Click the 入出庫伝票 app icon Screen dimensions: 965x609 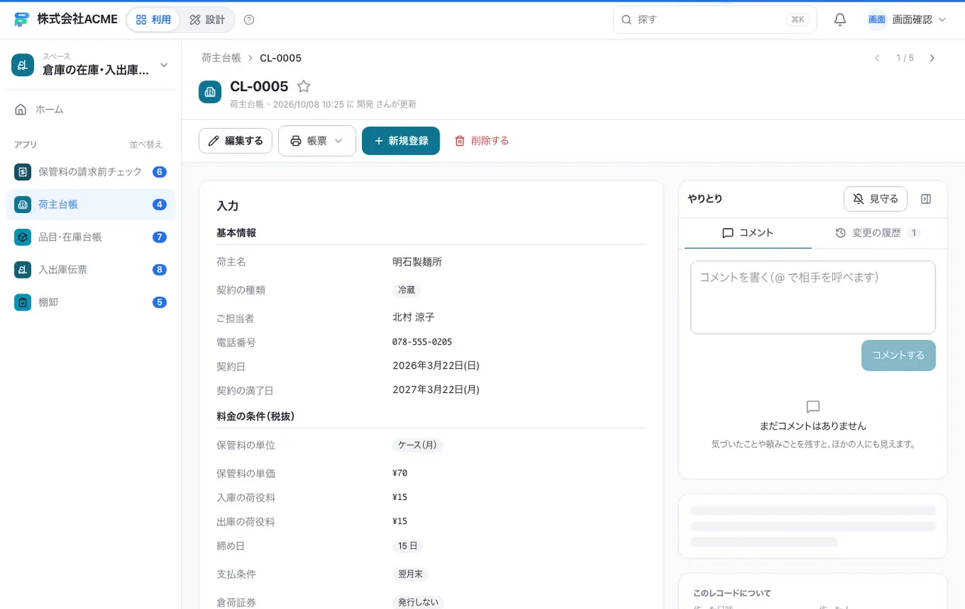(23, 269)
